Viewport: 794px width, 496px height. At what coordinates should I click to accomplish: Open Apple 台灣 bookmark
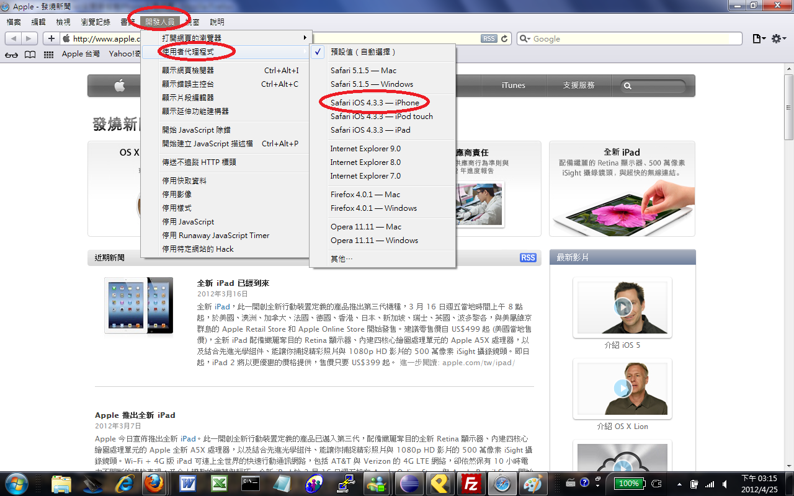click(81, 54)
